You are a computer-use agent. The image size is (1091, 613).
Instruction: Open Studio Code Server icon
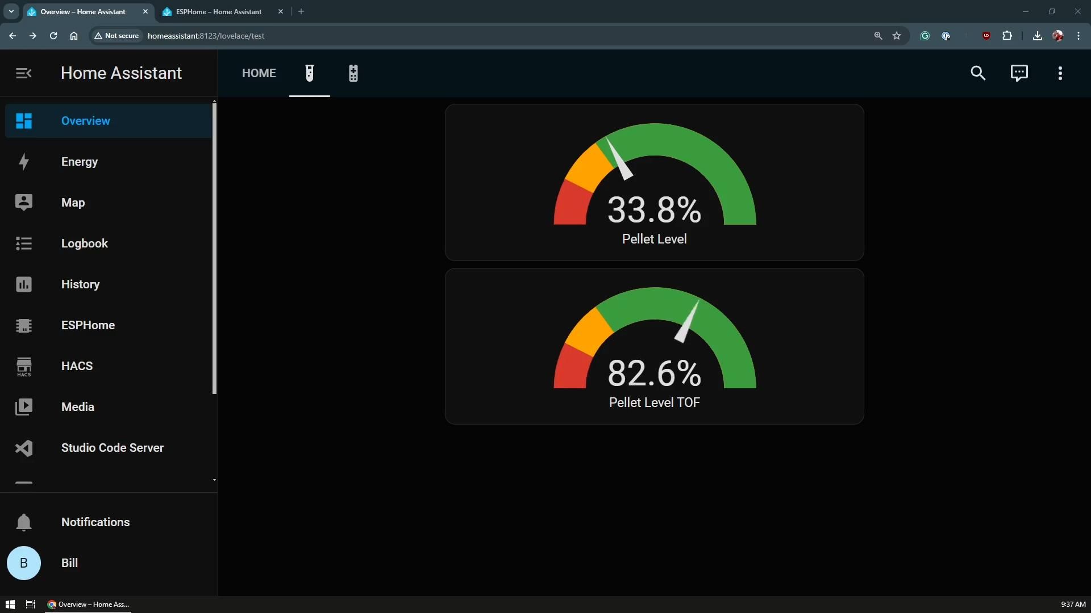(23, 448)
